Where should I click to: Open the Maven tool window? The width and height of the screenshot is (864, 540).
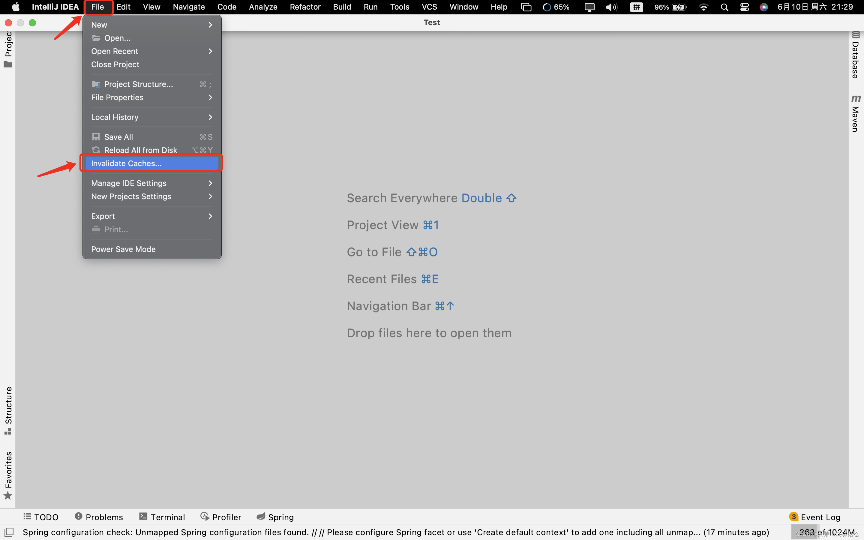click(855, 114)
